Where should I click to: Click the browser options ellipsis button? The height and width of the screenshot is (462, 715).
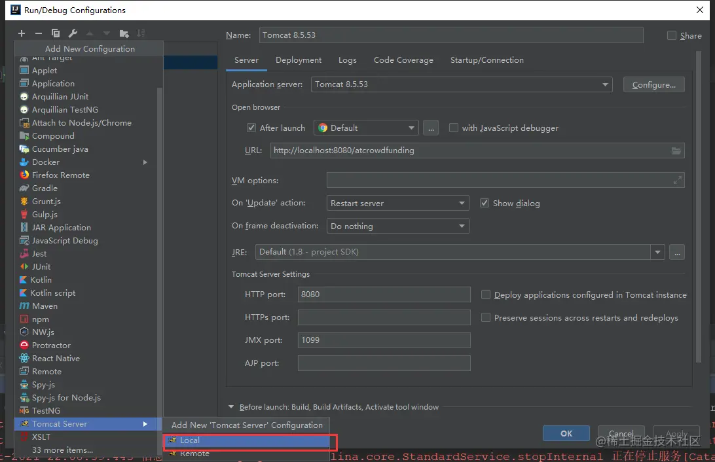(x=431, y=128)
